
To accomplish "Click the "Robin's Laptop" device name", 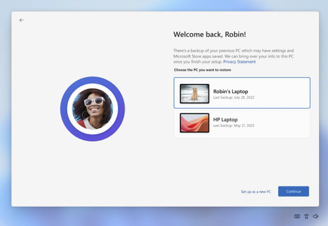I will tap(231, 91).
